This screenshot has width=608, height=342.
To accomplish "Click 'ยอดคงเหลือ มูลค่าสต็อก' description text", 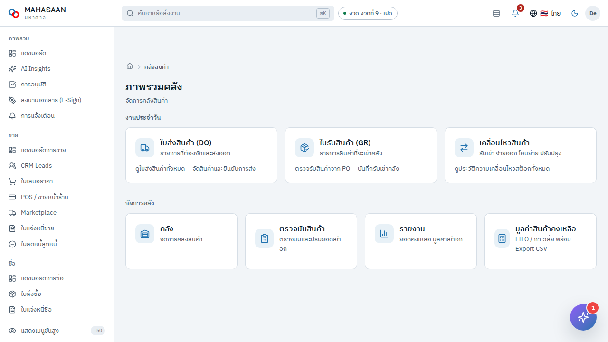I will coord(431,239).
